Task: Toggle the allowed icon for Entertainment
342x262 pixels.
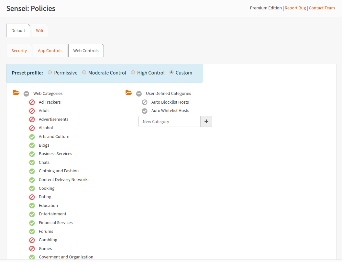Action: (32, 214)
